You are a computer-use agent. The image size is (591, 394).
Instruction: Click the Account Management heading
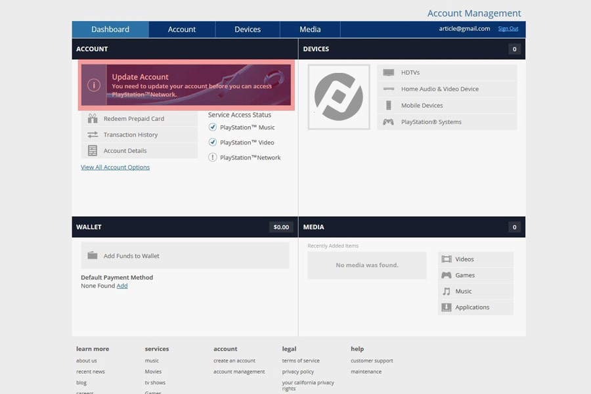pos(474,13)
